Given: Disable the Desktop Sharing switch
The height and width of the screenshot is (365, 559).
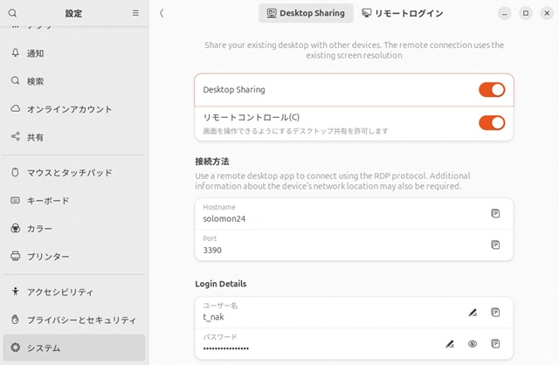Looking at the screenshot, I should (492, 90).
